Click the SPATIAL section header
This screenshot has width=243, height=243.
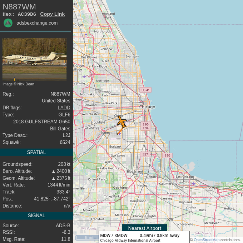[x=36, y=152]
